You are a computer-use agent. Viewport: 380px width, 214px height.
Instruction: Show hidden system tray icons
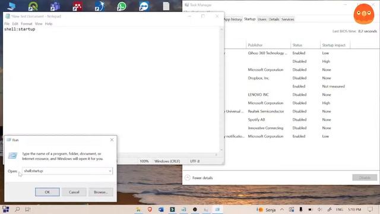click(x=282, y=209)
